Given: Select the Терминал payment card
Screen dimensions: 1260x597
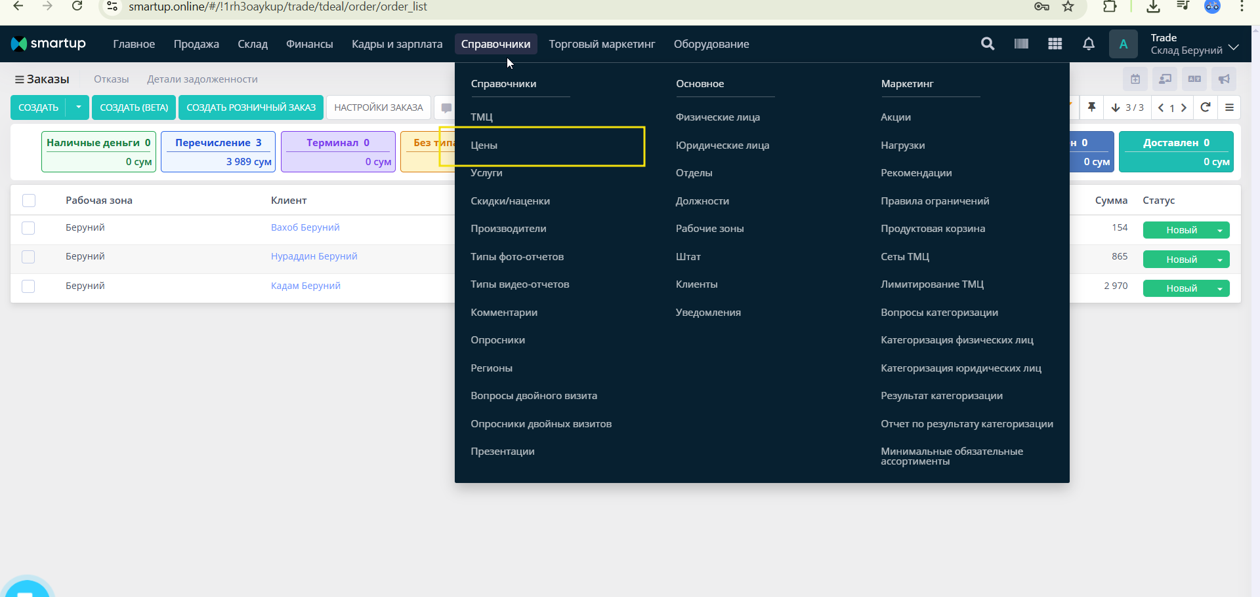Looking at the screenshot, I should [x=338, y=152].
